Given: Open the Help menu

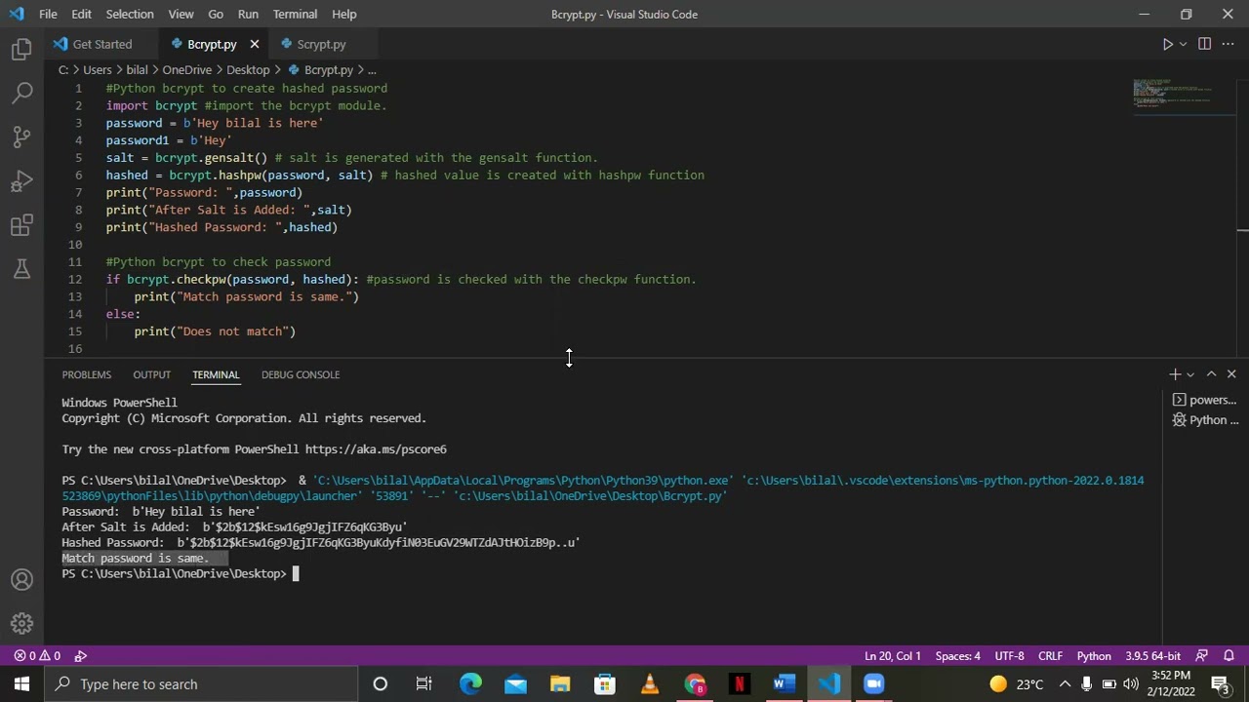Looking at the screenshot, I should tap(343, 14).
